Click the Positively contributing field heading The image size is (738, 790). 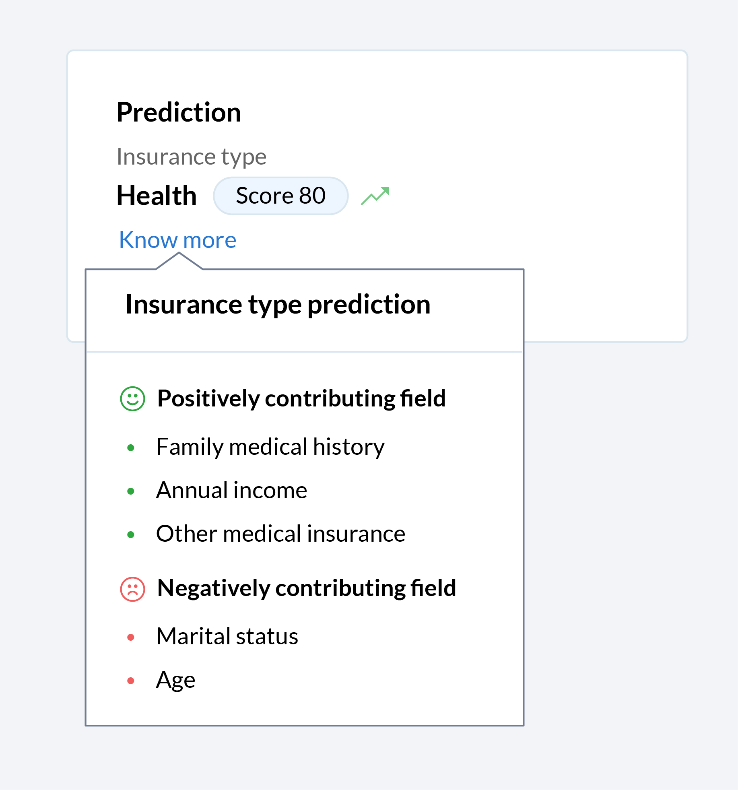click(x=301, y=398)
